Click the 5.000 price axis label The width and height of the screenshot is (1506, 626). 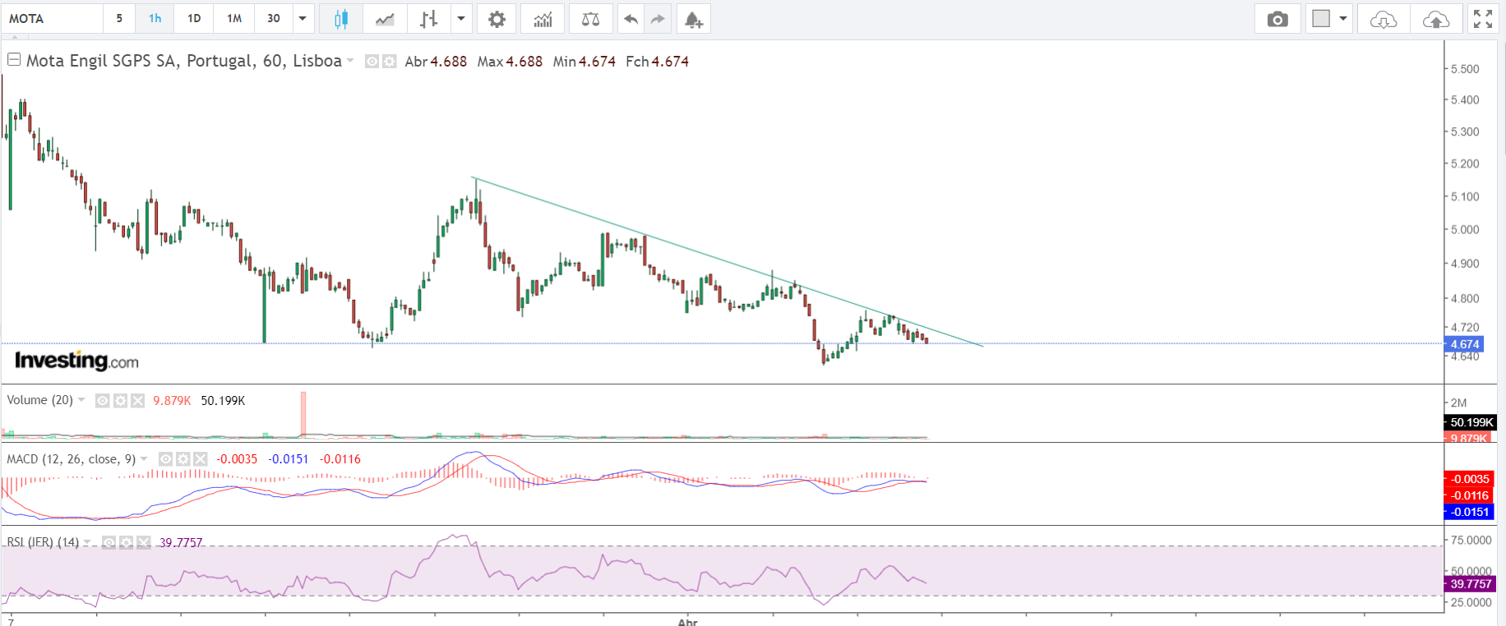1465,230
